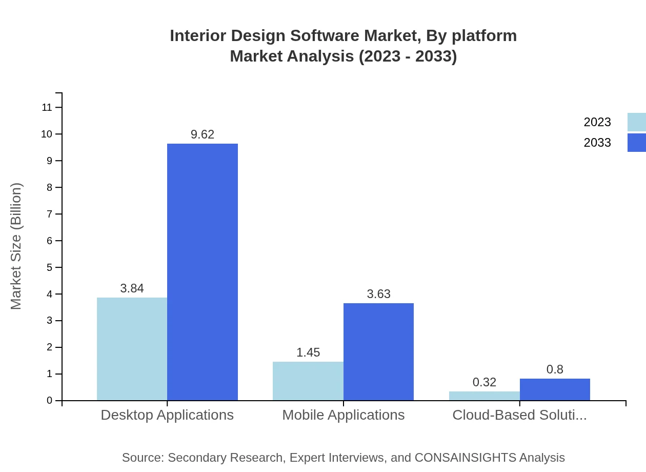Click the 2023 legend color swatch
Viewport: 646px width, 472px height.
tap(636, 122)
